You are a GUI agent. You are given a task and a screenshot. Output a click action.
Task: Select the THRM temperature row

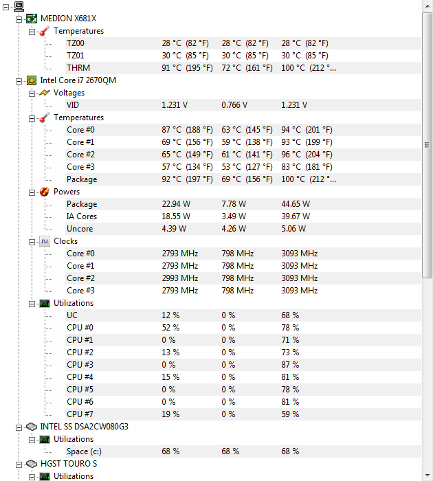tap(78, 68)
